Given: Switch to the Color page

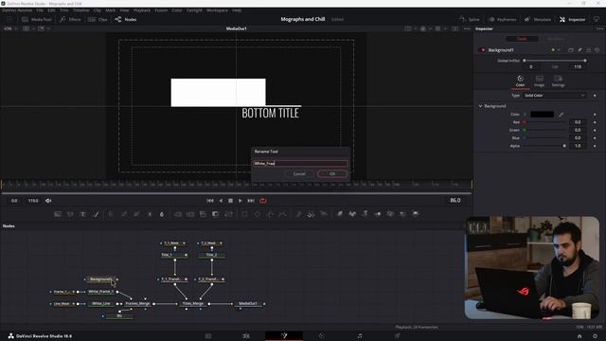Looking at the screenshot, I should [322, 336].
